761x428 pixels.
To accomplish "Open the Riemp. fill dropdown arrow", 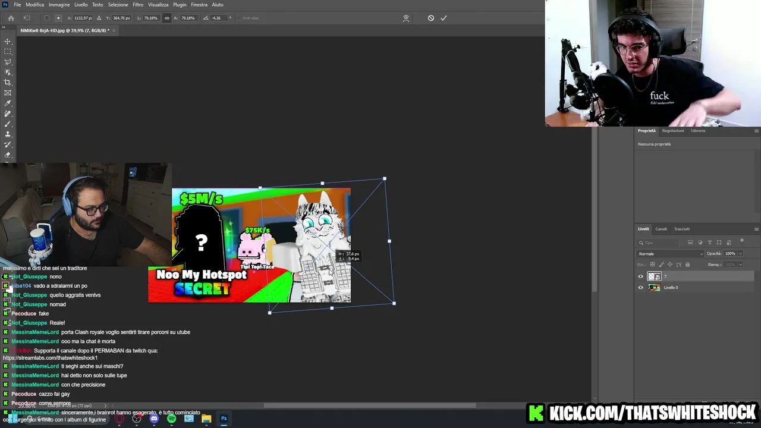I will click(740, 265).
